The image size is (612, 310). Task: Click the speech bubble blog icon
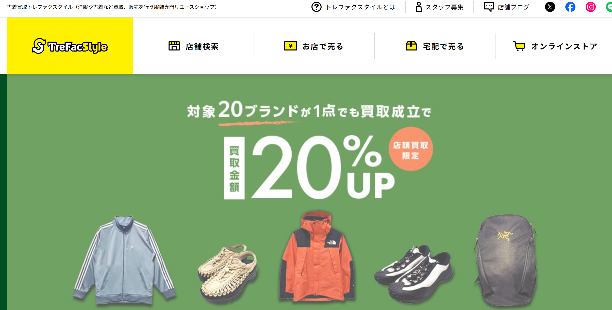pos(489,7)
